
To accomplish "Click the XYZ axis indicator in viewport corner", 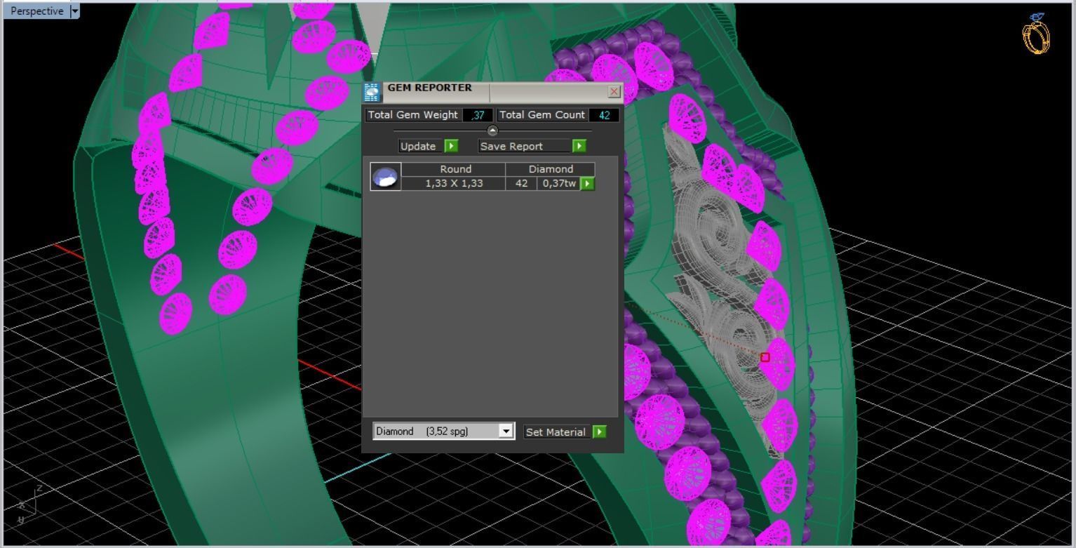I will pos(28,503).
